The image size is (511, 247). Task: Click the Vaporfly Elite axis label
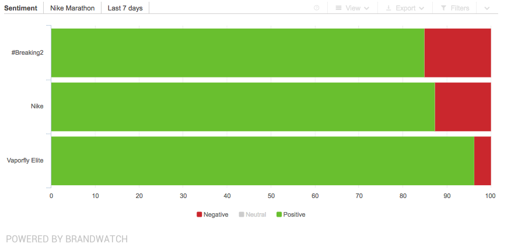coord(25,160)
